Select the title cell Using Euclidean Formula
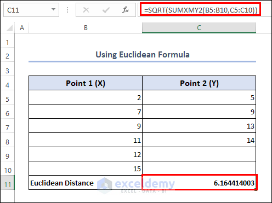Image resolution: width=272 pixels, height=203 pixels. [142, 55]
